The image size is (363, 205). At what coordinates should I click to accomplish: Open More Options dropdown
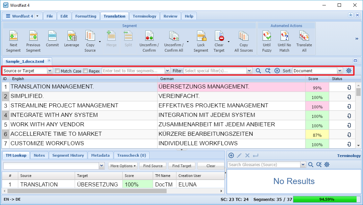pyautogui.click(x=123, y=166)
